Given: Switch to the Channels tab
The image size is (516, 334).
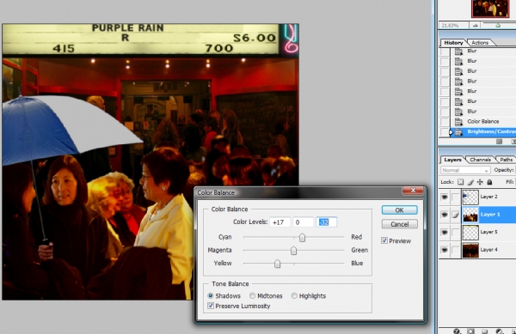Looking at the screenshot, I should (x=480, y=160).
